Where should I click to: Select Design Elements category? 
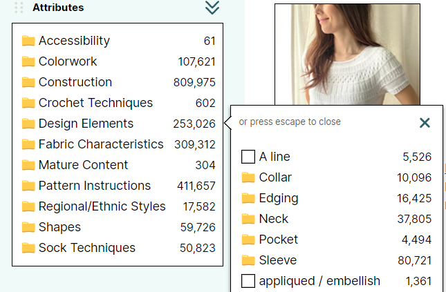point(86,124)
